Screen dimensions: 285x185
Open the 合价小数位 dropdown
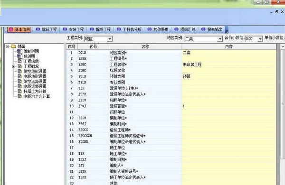point(260,39)
